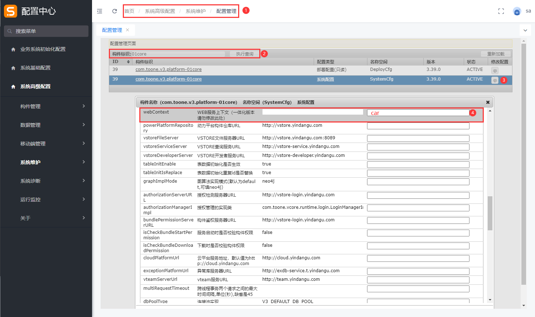Click the http://cloud.yindangu.com value
This screenshot has height=317, width=535.
tap(291, 258)
